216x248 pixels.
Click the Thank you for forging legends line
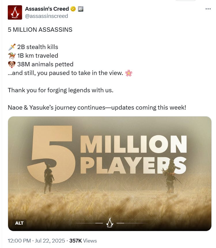[x=60, y=90]
